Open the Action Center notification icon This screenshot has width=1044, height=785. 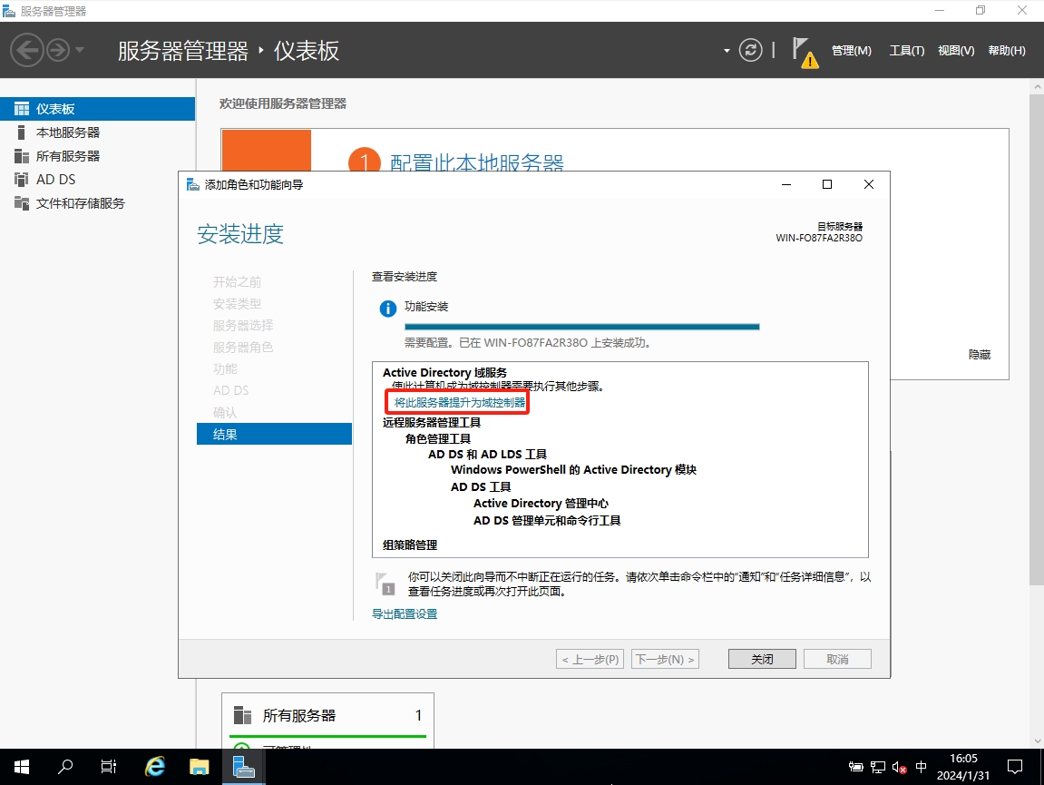(x=1015, y=767)
